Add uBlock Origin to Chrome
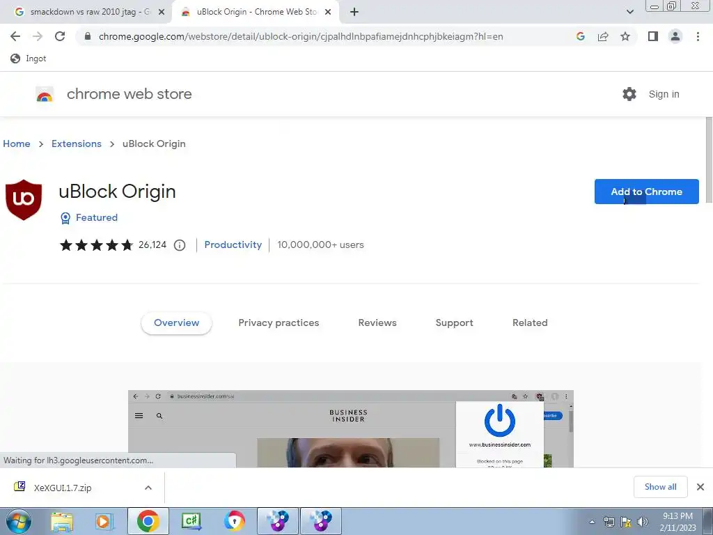Screen dimensions: 713x535 (x=646, y=192)
